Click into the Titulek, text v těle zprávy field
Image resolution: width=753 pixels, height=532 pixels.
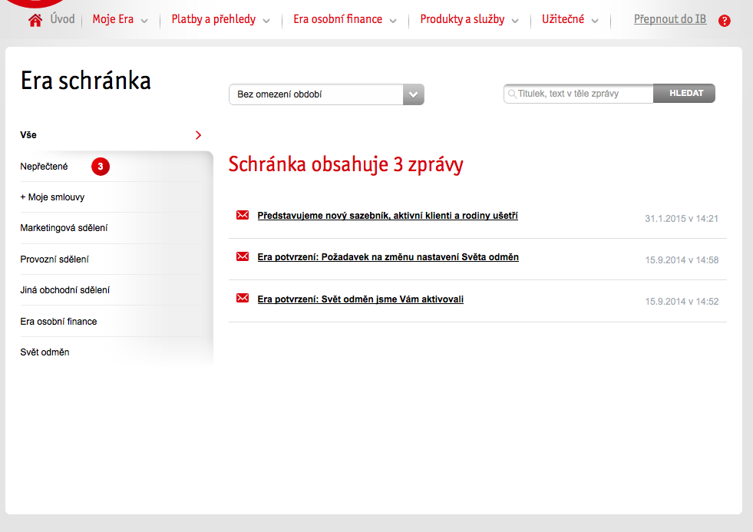point(579,94)
